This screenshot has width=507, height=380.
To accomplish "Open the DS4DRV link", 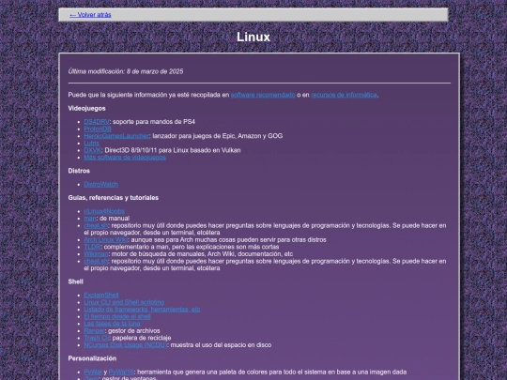I will [97, 122].
